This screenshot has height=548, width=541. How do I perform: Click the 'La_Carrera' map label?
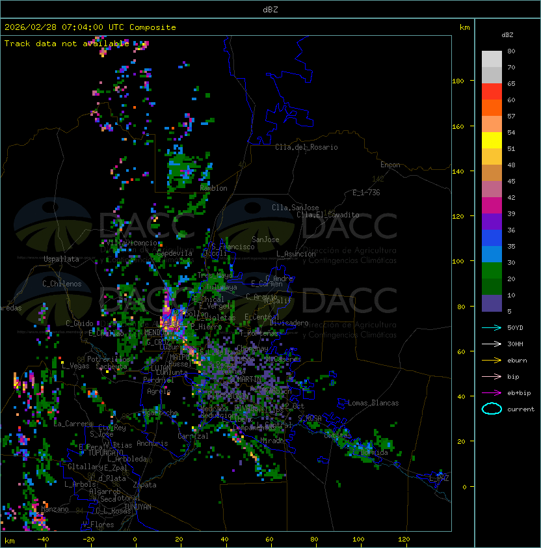pyautogui.click(x=73, y=424)
